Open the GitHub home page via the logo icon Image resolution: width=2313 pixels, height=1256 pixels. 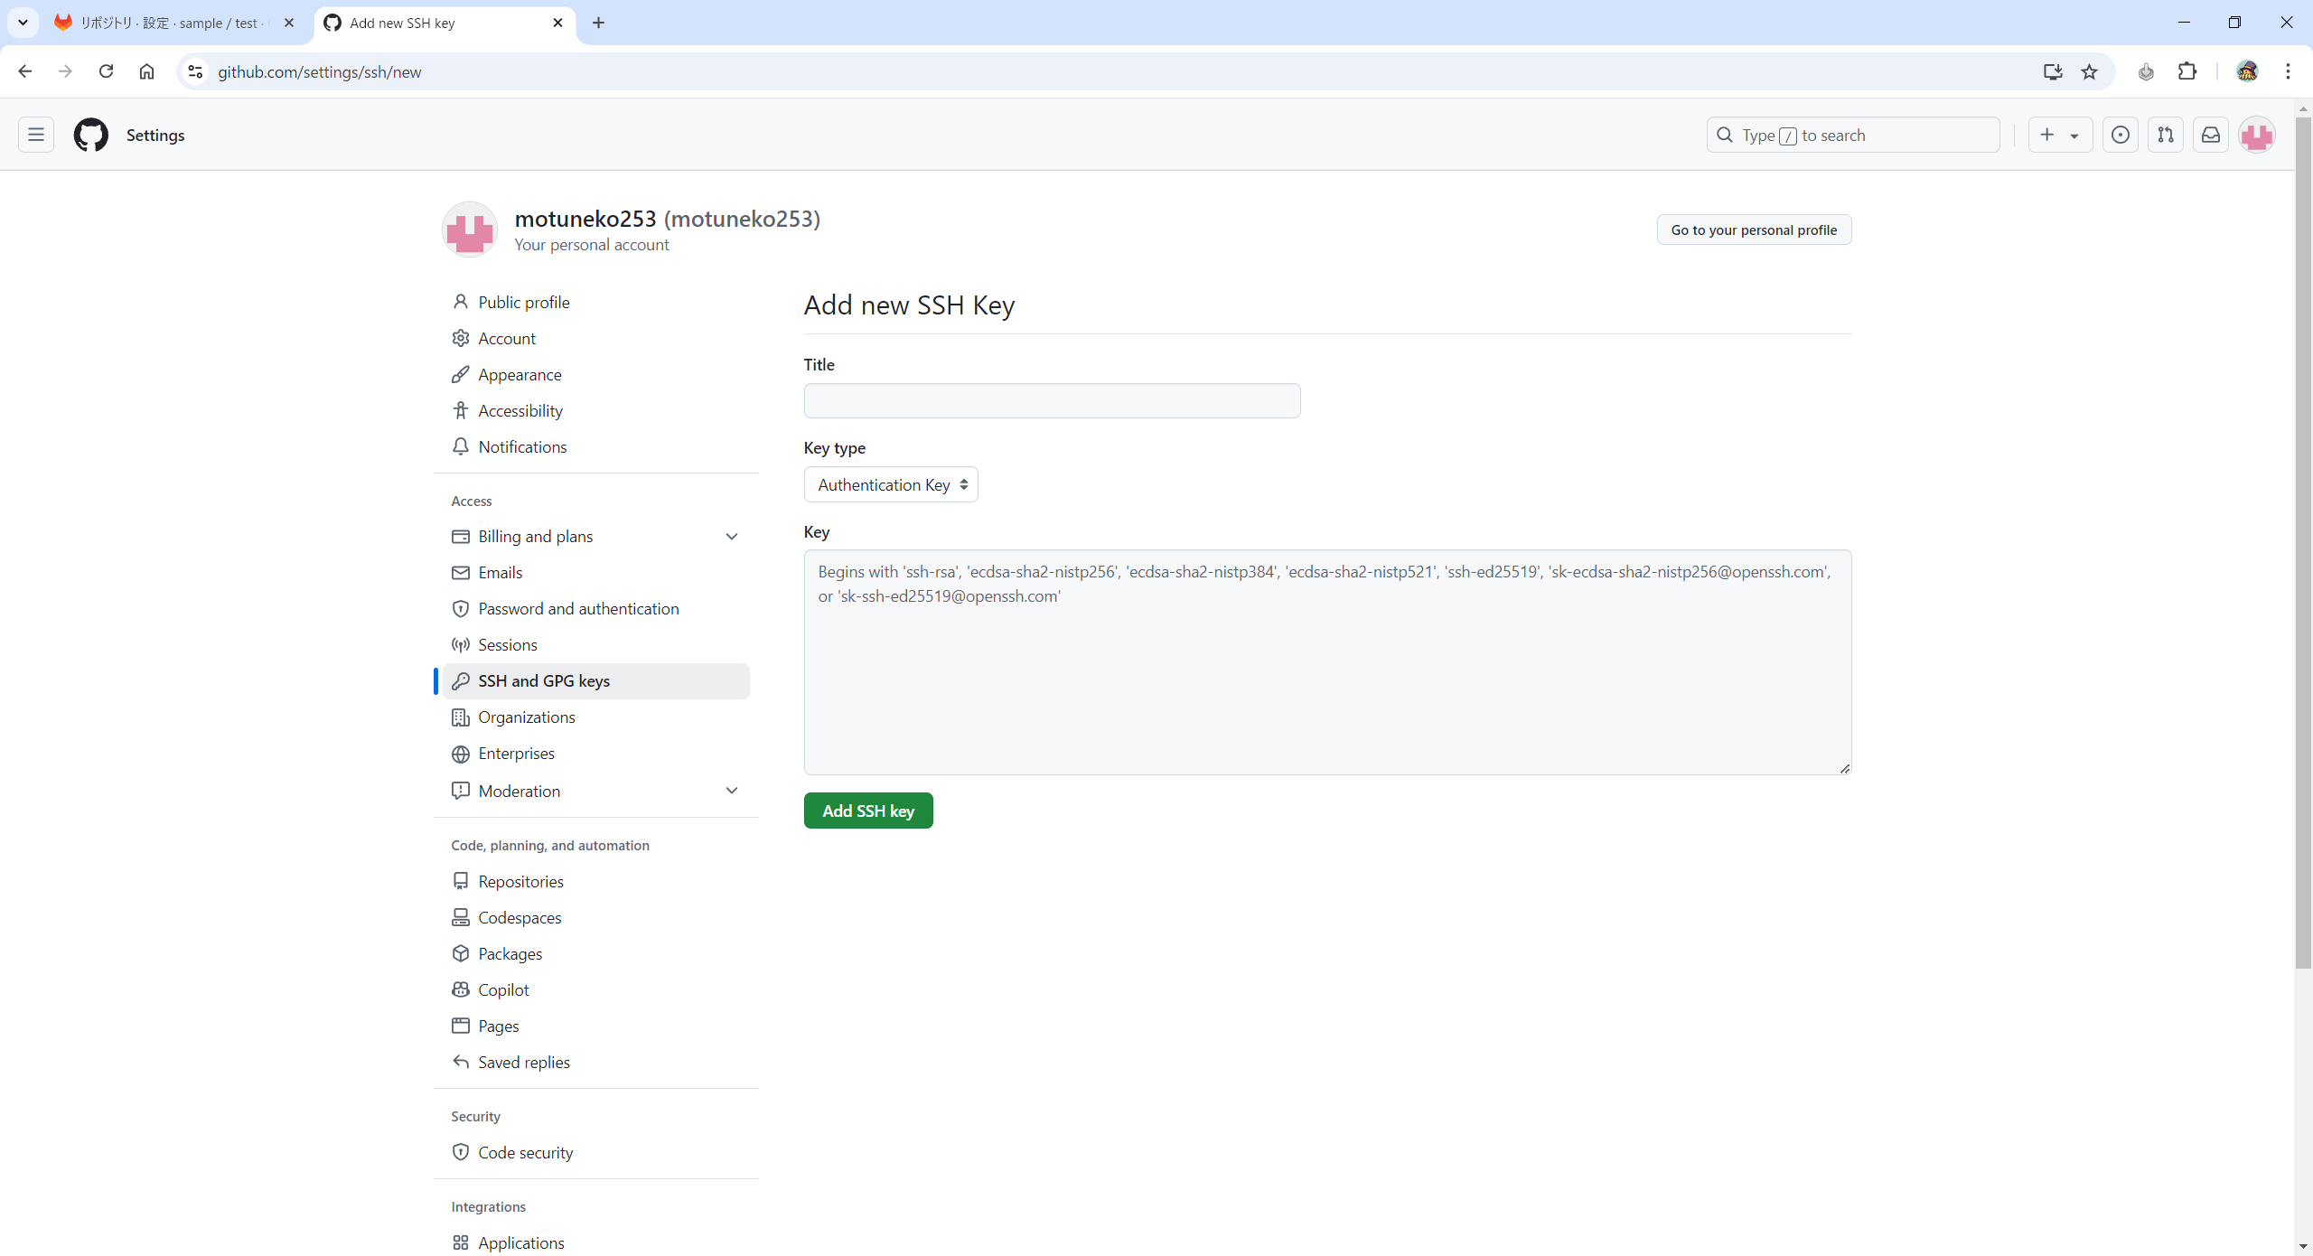pyautogui.click(x=89, y=135)
